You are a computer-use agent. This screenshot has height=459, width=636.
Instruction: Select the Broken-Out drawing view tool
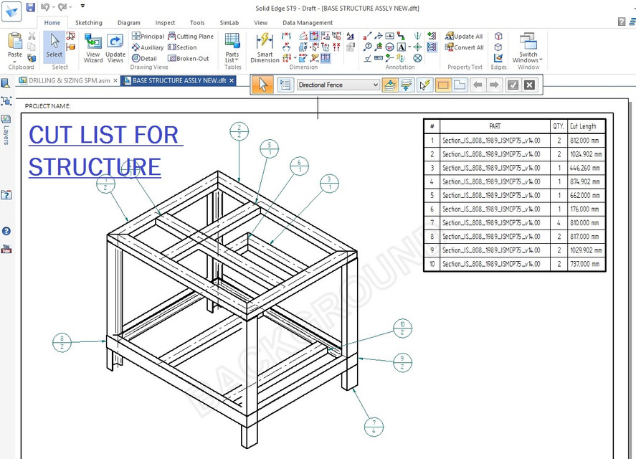(x=189, y=57)
